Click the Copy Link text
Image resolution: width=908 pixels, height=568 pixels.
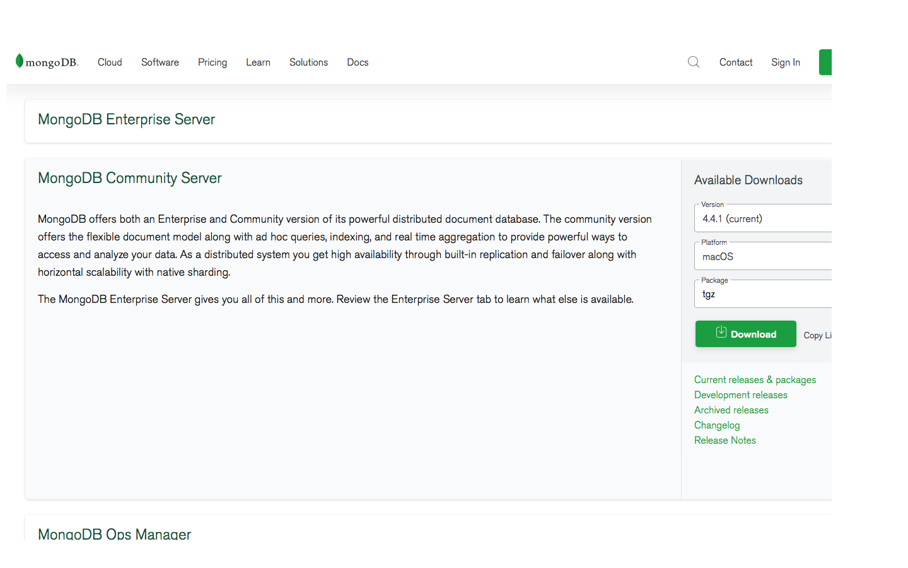(x=817, y=335)
